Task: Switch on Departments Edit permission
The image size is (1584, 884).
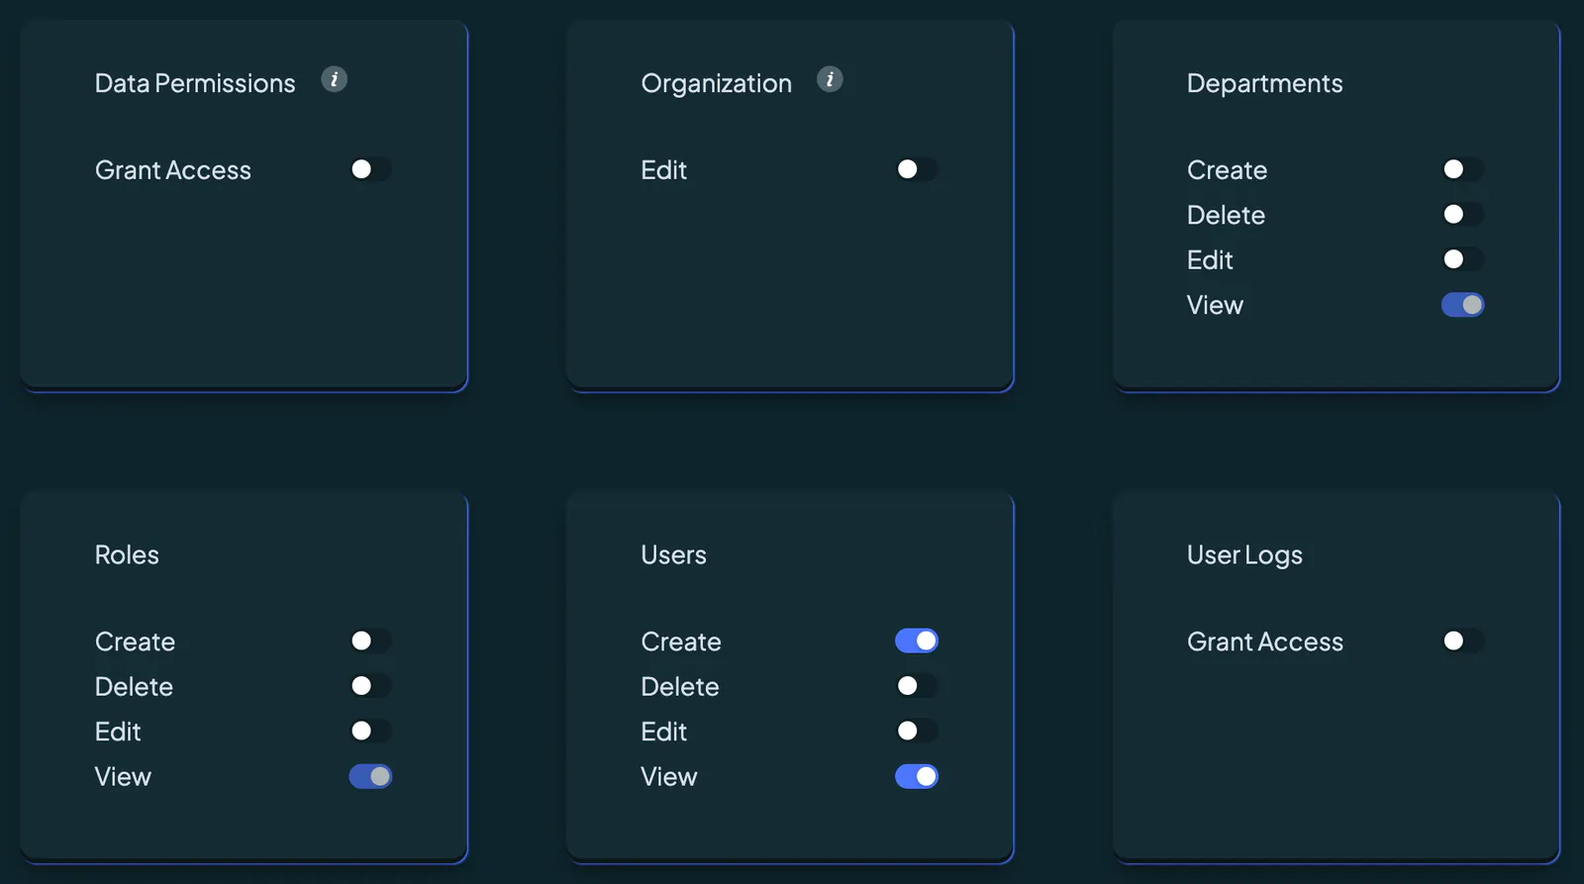Action: click(x=1462, y=259)
